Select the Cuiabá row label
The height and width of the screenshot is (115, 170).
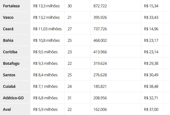[15, 86]
